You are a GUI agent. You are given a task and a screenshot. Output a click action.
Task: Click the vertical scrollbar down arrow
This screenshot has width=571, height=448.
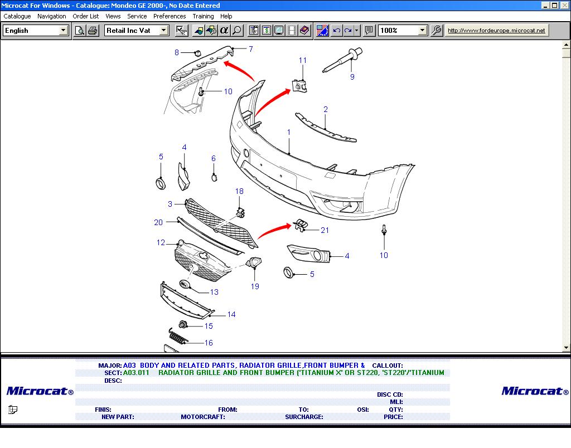(567, 347)
